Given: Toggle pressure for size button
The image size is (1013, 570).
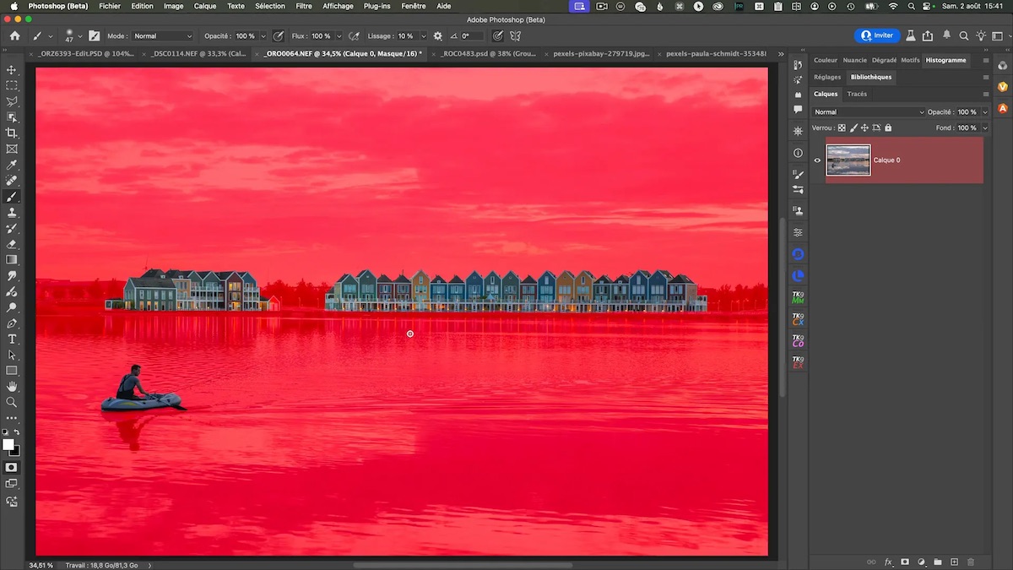Looking at the screenshot, I should pyautogui.click(x=498, y=36).
